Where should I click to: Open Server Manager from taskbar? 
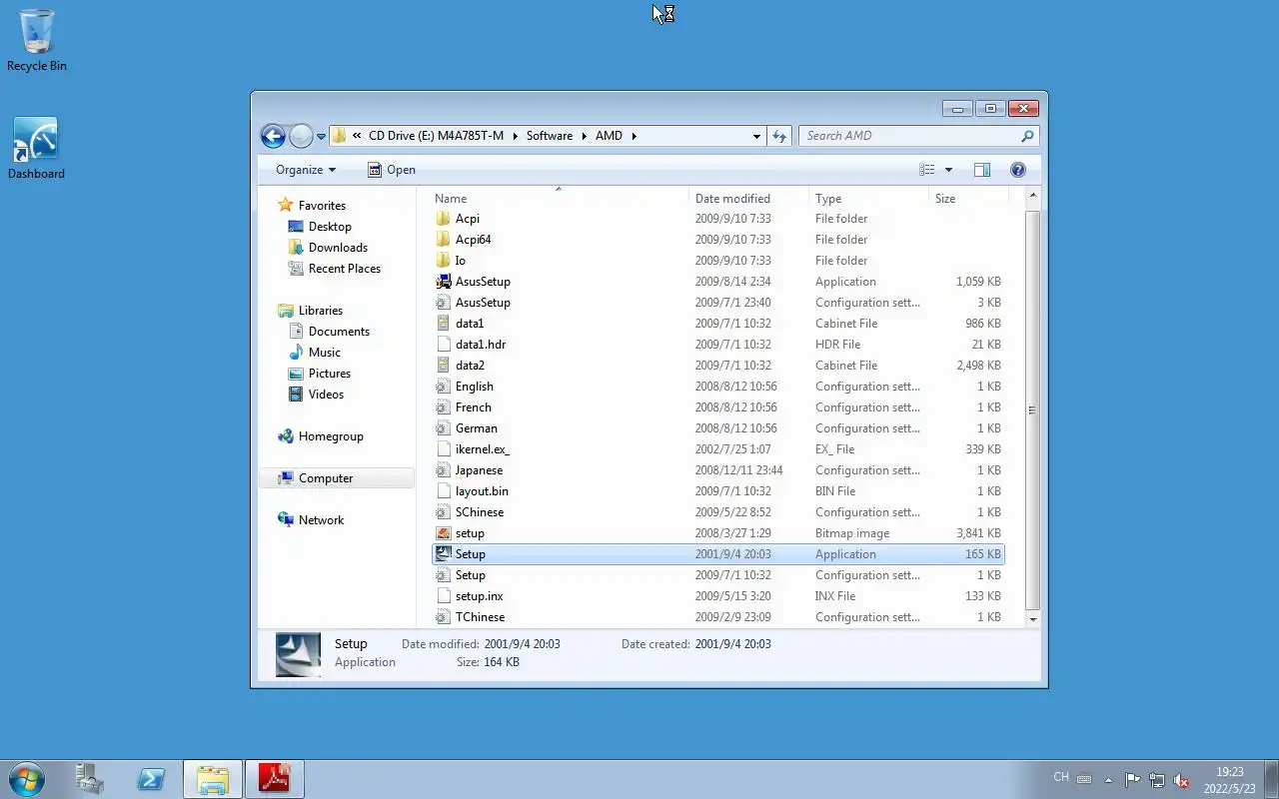89,779
